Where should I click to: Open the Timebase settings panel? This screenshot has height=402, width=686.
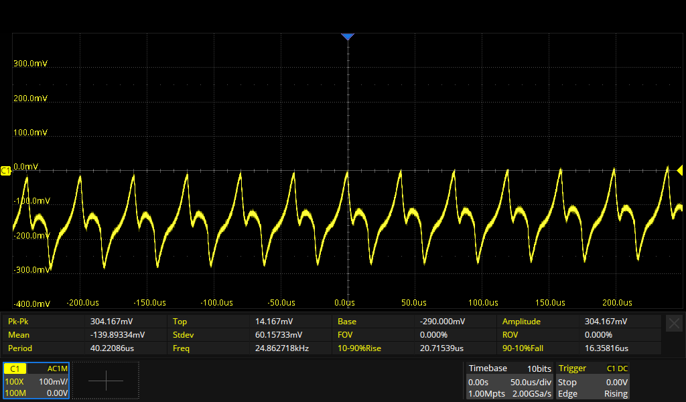pyautogui.click(x=510, y=381)
